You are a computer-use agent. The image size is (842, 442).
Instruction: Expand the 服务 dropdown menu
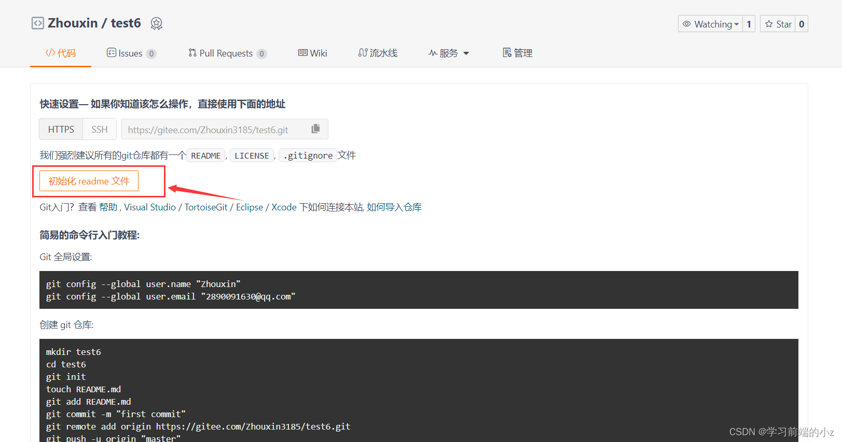pyautogui.click(x=449, y=53)
